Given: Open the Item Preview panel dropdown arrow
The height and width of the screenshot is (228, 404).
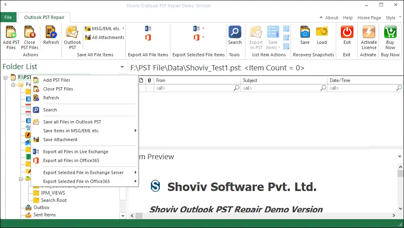Looking at the screenshot, I should click(400, 156).
